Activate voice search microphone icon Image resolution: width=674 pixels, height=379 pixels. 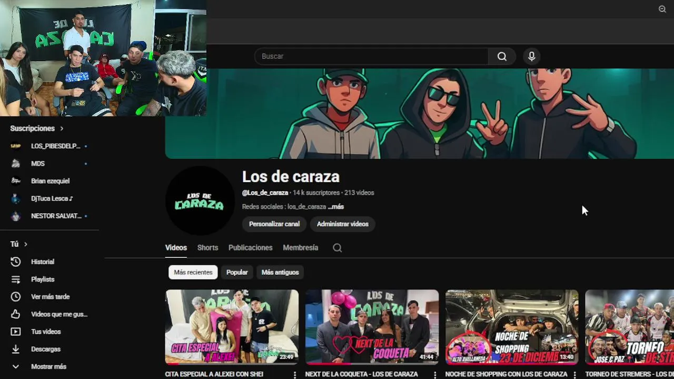(532, 56)
